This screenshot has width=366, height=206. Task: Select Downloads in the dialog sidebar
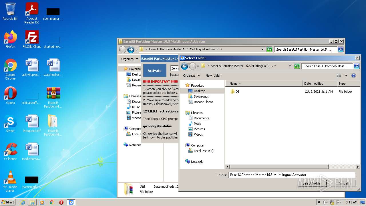pyautogui.click(x=201, y=96)
